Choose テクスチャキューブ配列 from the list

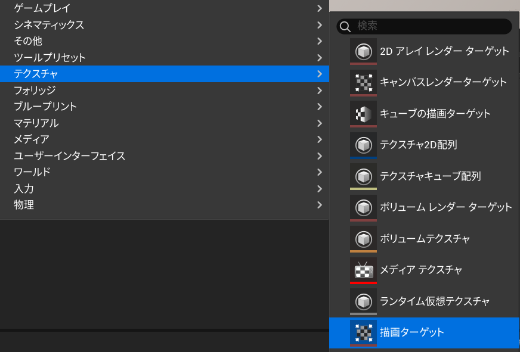click(425, 176)
